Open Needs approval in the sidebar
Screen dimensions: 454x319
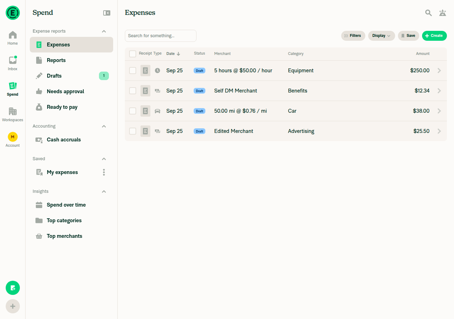(x=71, y=91)
